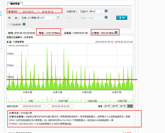
Task: Edit custom range end 2016-06-30 21:45
Action: (61, 106)
